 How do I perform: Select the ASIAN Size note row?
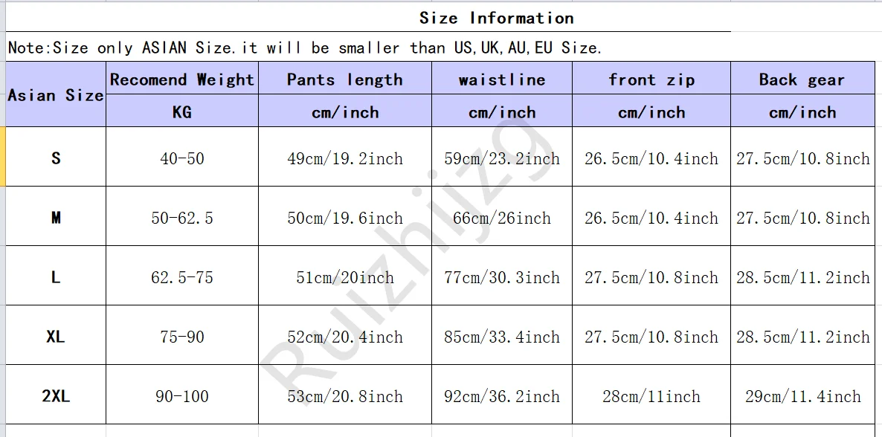coord(304,48)
